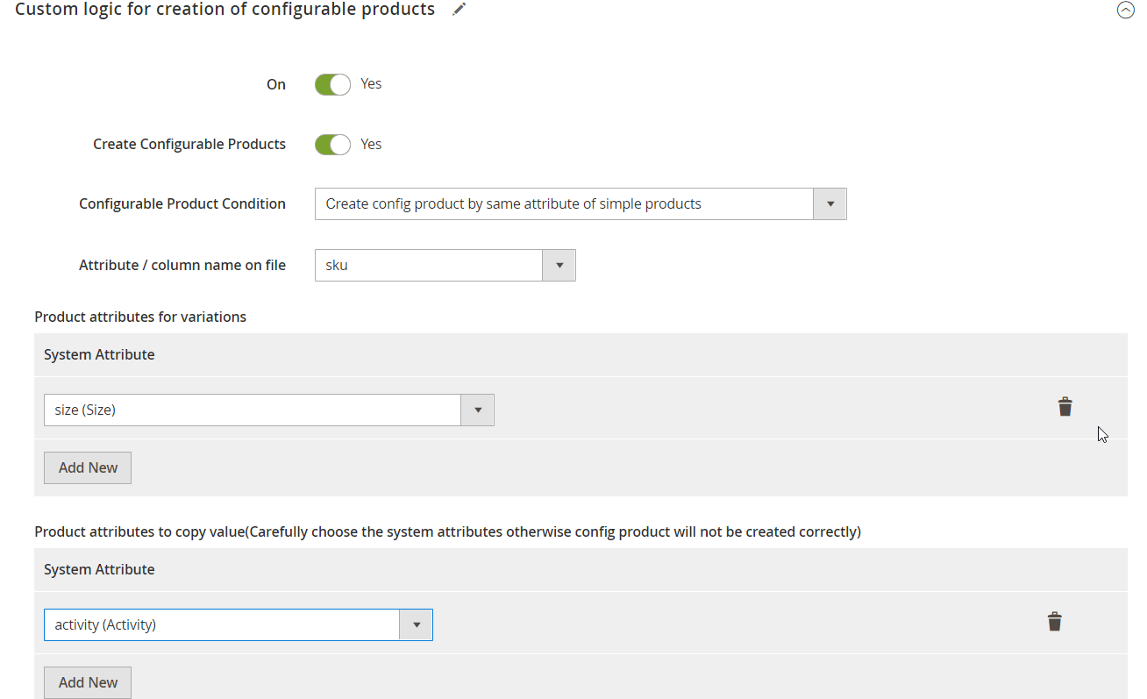Click the pencil edit icon beside section title
Image resolution: width=1147 pixels, height=699 pixels.
(x=460, y=10)
